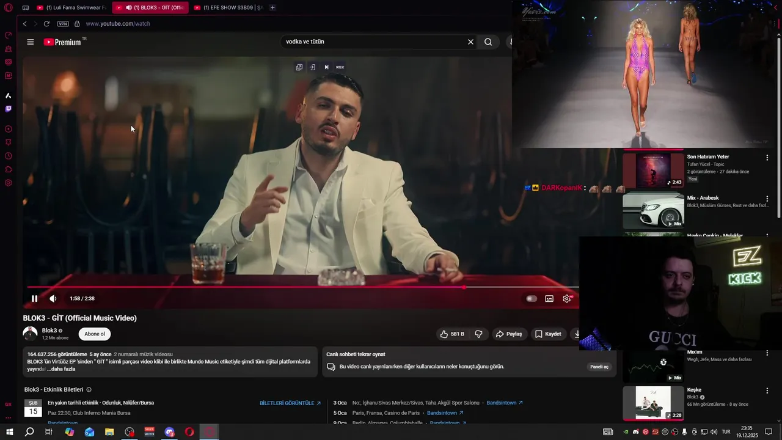Save video with Kaydet button
This screenshot has width=782, height=440.
point(548,334)
